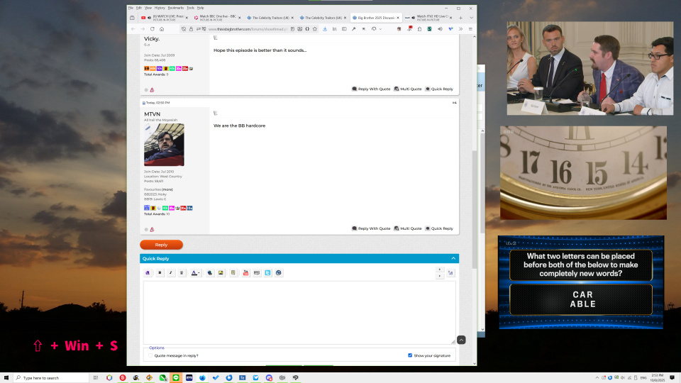
Task: Click the editor icon right of Twitter
Action: pyautogui.click(x=278, y=272)
